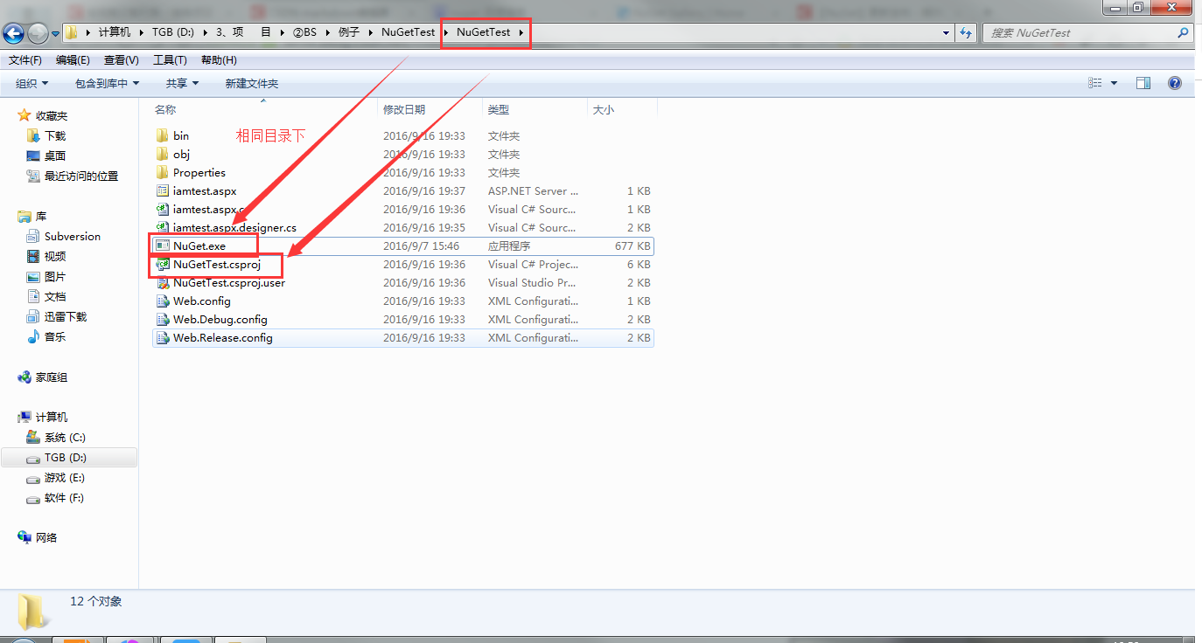This screenshot has height=643, width=1202.
Task: Click the change view icon
Action: pos(1095,83)
